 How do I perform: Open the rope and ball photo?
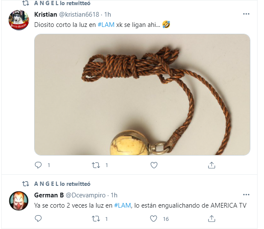[x=142, y=94]
